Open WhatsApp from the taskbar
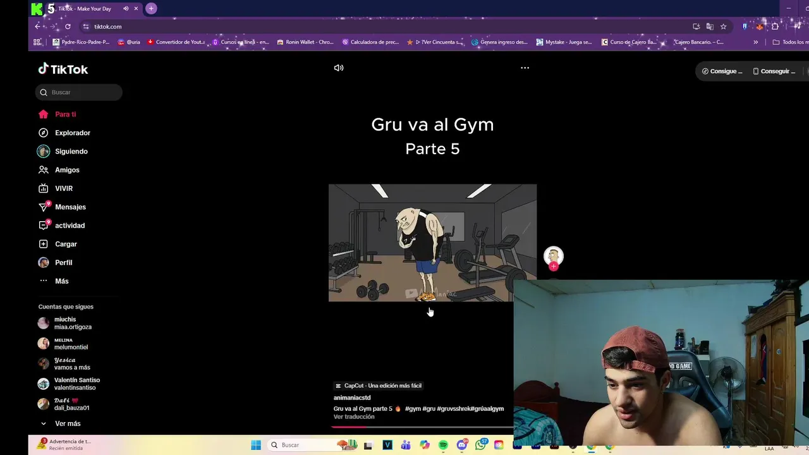The width and height of the screenshot is (809, 455). pyautogui.click(x=481, y=445)
